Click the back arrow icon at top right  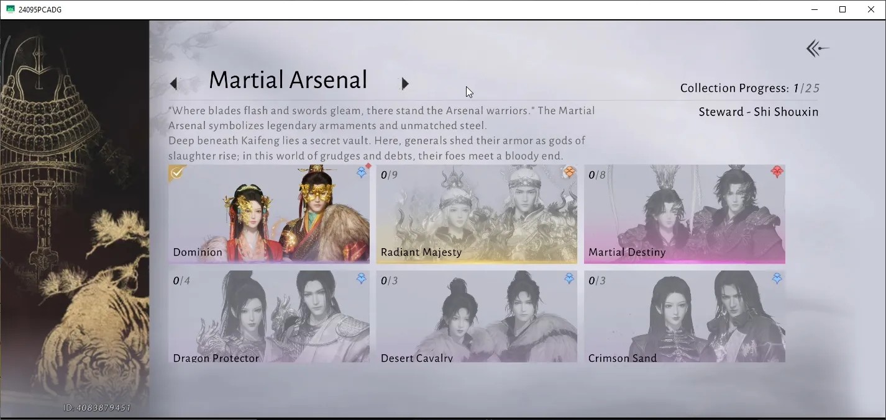[x=818, y=48]
